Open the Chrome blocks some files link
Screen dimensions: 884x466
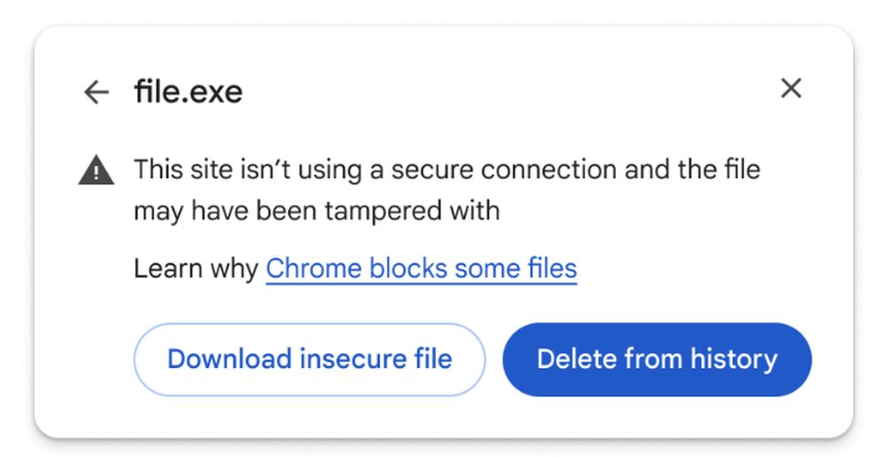coord(421,267)
